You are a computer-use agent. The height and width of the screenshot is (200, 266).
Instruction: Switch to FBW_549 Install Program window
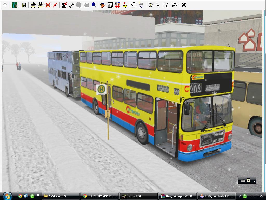[217, 196]
